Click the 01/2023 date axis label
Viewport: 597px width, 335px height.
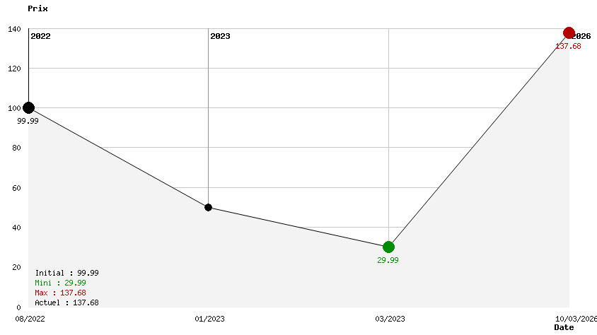(209, 319)
